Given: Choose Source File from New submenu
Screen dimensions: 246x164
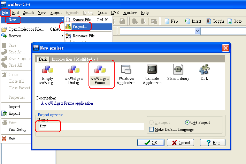Looking at the screenshot, I should (x=89, y=20).
